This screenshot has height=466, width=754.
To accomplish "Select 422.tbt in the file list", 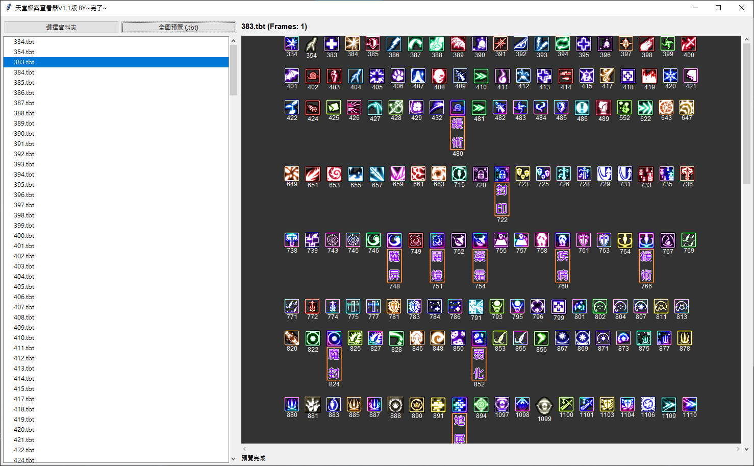I will pos(24,450).
